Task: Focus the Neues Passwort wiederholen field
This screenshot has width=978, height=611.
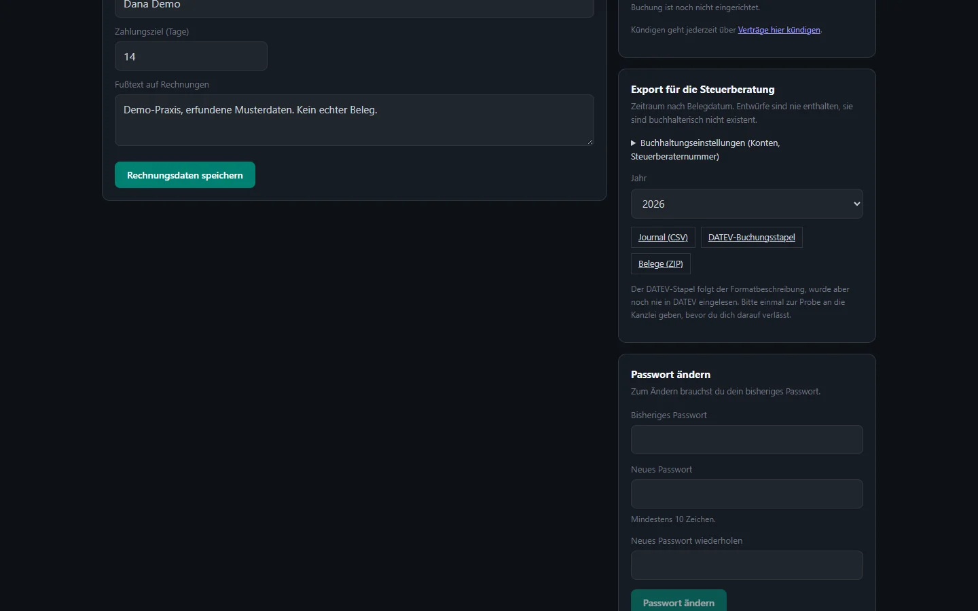Action: [x=747, y=566]
